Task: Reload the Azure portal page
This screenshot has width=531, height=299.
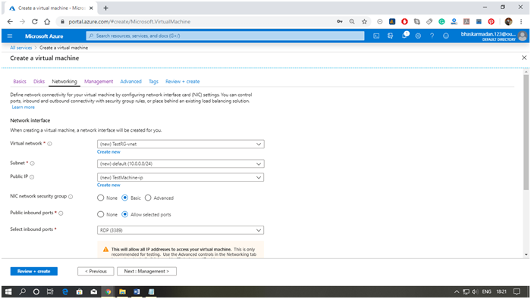Action: point(35,22)
